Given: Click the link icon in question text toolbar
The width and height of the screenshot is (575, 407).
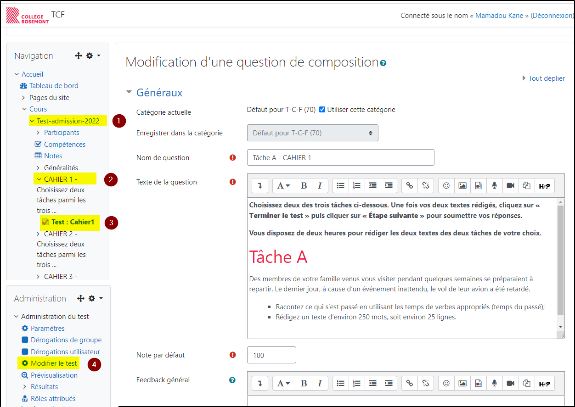Looking at the screenshot, I should (x=410, y=185).
